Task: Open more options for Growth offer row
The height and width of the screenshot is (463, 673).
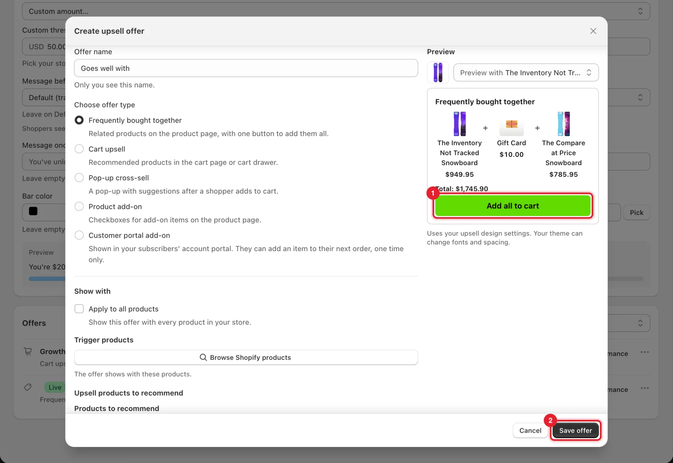Action: (x=645, y=352)
